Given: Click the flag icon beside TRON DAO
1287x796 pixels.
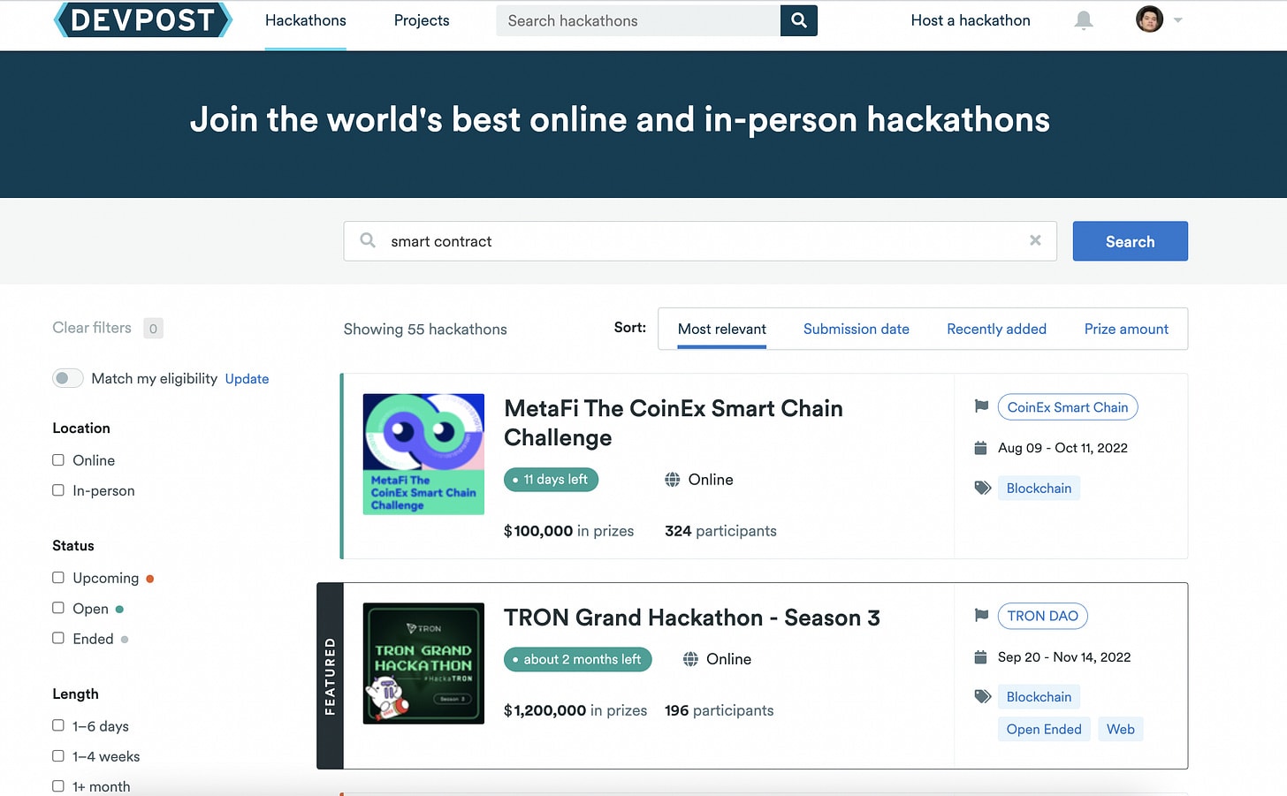Looking at the screenshot, I should pyautogui.click(x=981, y=616).
